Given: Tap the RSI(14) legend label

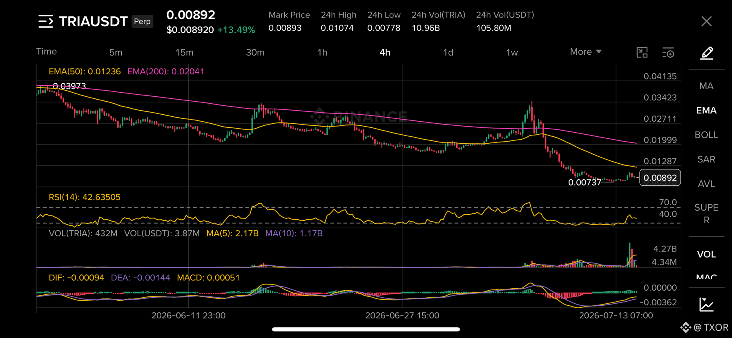Looking at the screenshot, I should [x=85, y=197].
